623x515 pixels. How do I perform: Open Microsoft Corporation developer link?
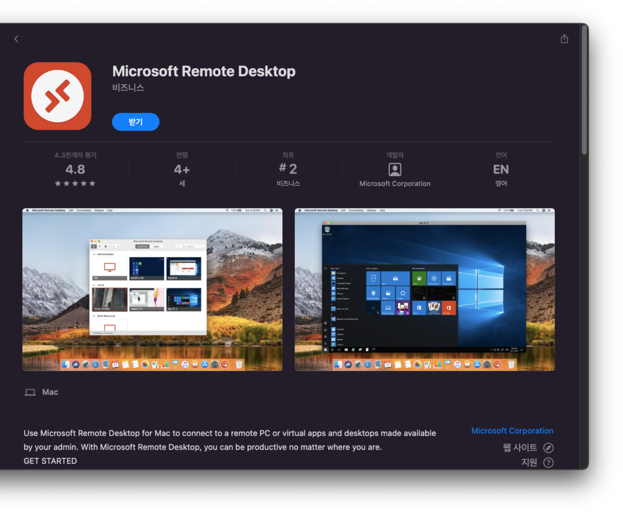pyautogui.click(x=512, y=431)
